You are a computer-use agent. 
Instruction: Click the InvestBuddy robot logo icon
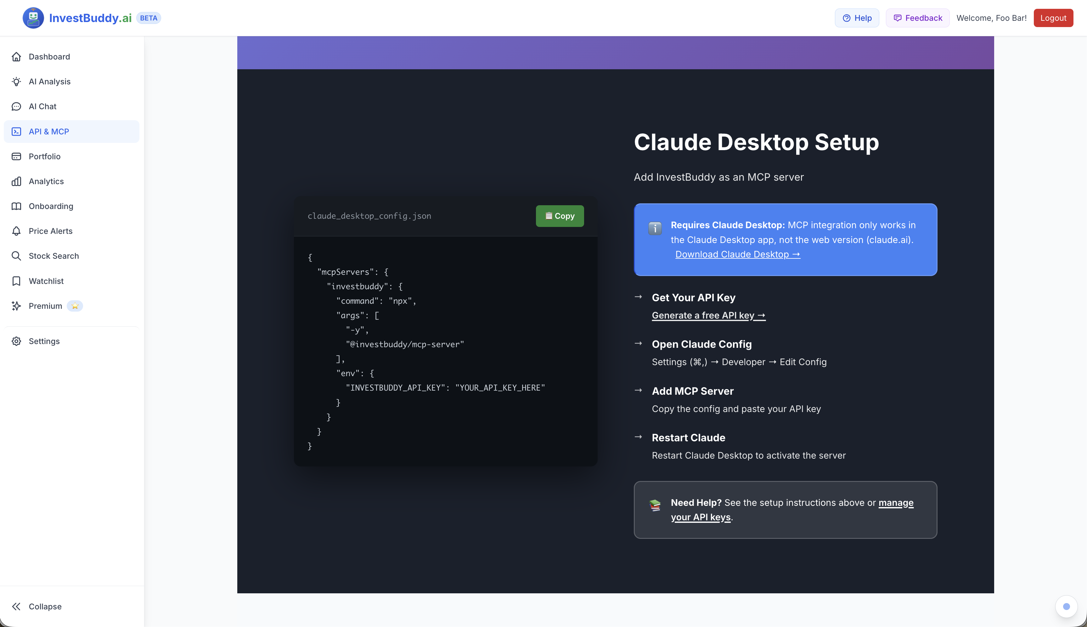click(33, 18)
